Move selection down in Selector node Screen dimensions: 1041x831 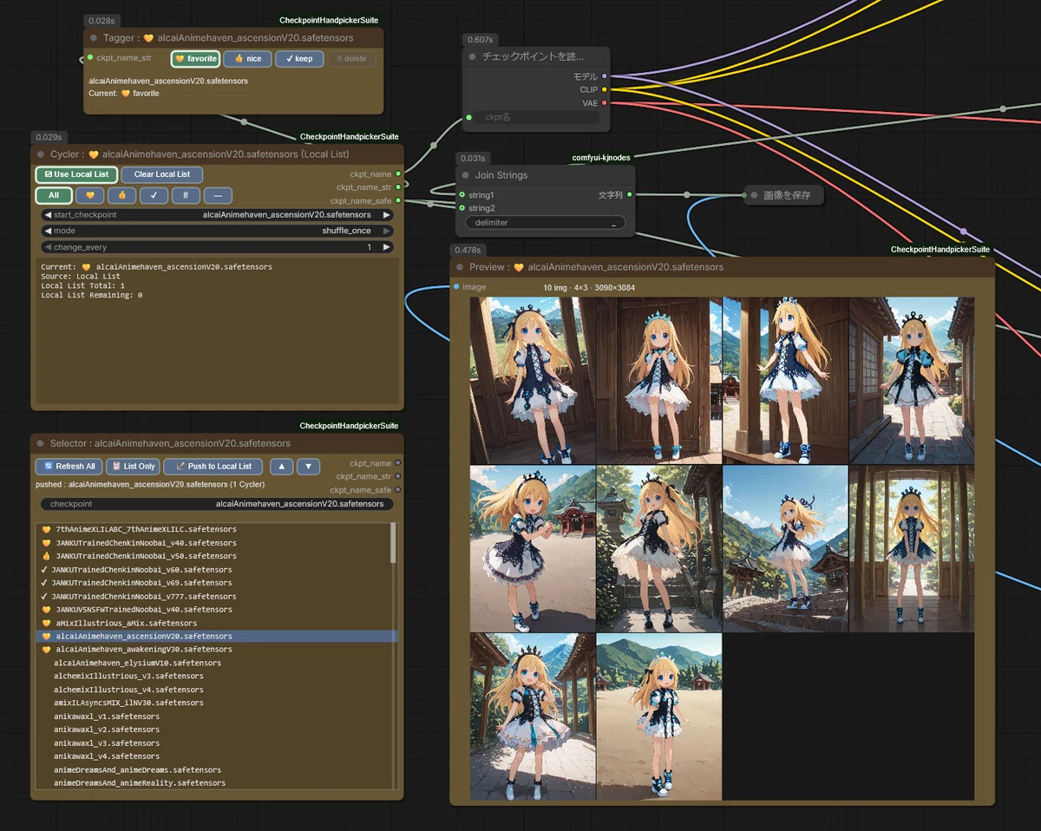tap(308, 466)
